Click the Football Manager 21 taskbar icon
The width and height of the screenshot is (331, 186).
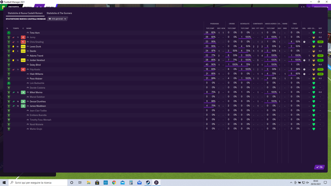(156, 183)
